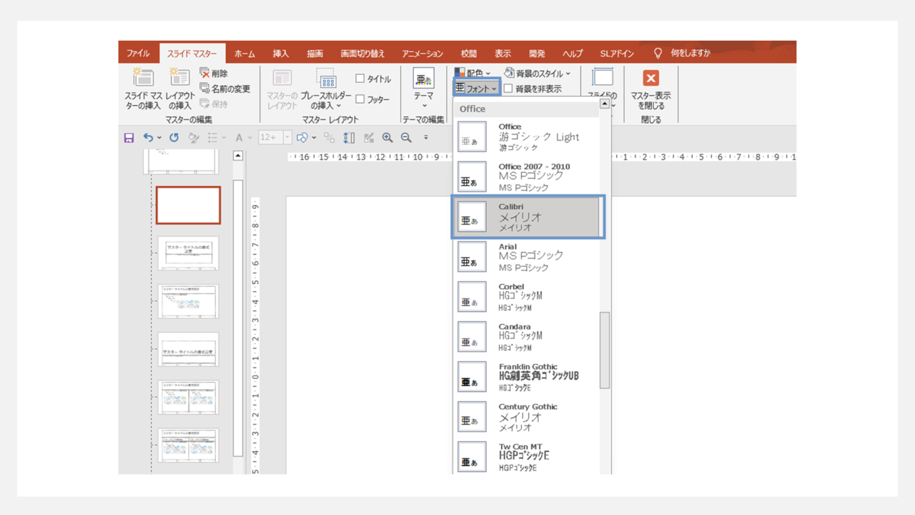Expand the 背景のスタイル dropdown

568,74
